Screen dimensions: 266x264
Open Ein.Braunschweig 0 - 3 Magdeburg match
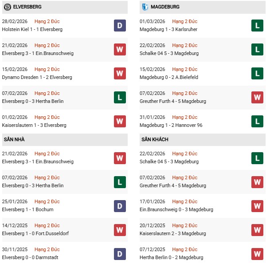176,209
